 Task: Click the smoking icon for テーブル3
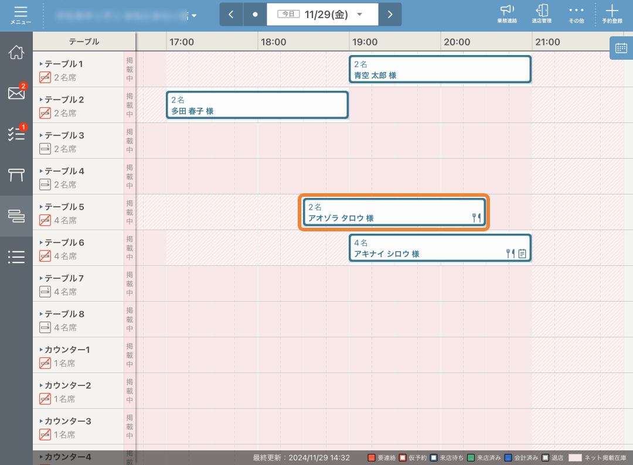point(45,149)
